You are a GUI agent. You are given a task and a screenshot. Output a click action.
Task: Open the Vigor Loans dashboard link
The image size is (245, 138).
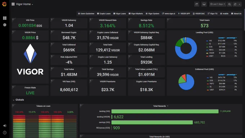click(x=120, y=14)
